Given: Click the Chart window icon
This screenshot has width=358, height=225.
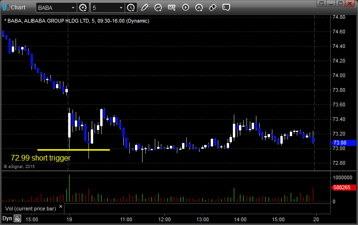Looking at the screenshot, I should pos(5,8).
